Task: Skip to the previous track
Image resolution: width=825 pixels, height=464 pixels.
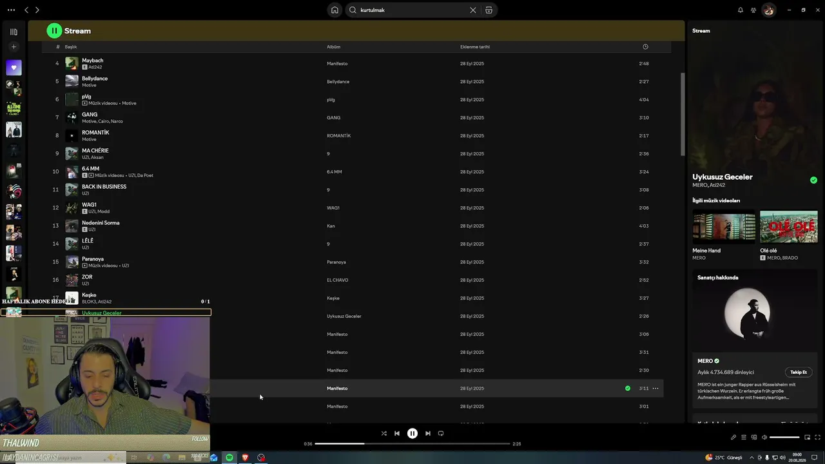Action: click(397, 434)
